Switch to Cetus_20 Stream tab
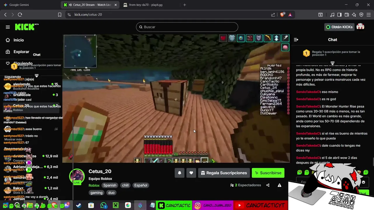The width and height of the screenshot is (374, 210). [90, 5]
